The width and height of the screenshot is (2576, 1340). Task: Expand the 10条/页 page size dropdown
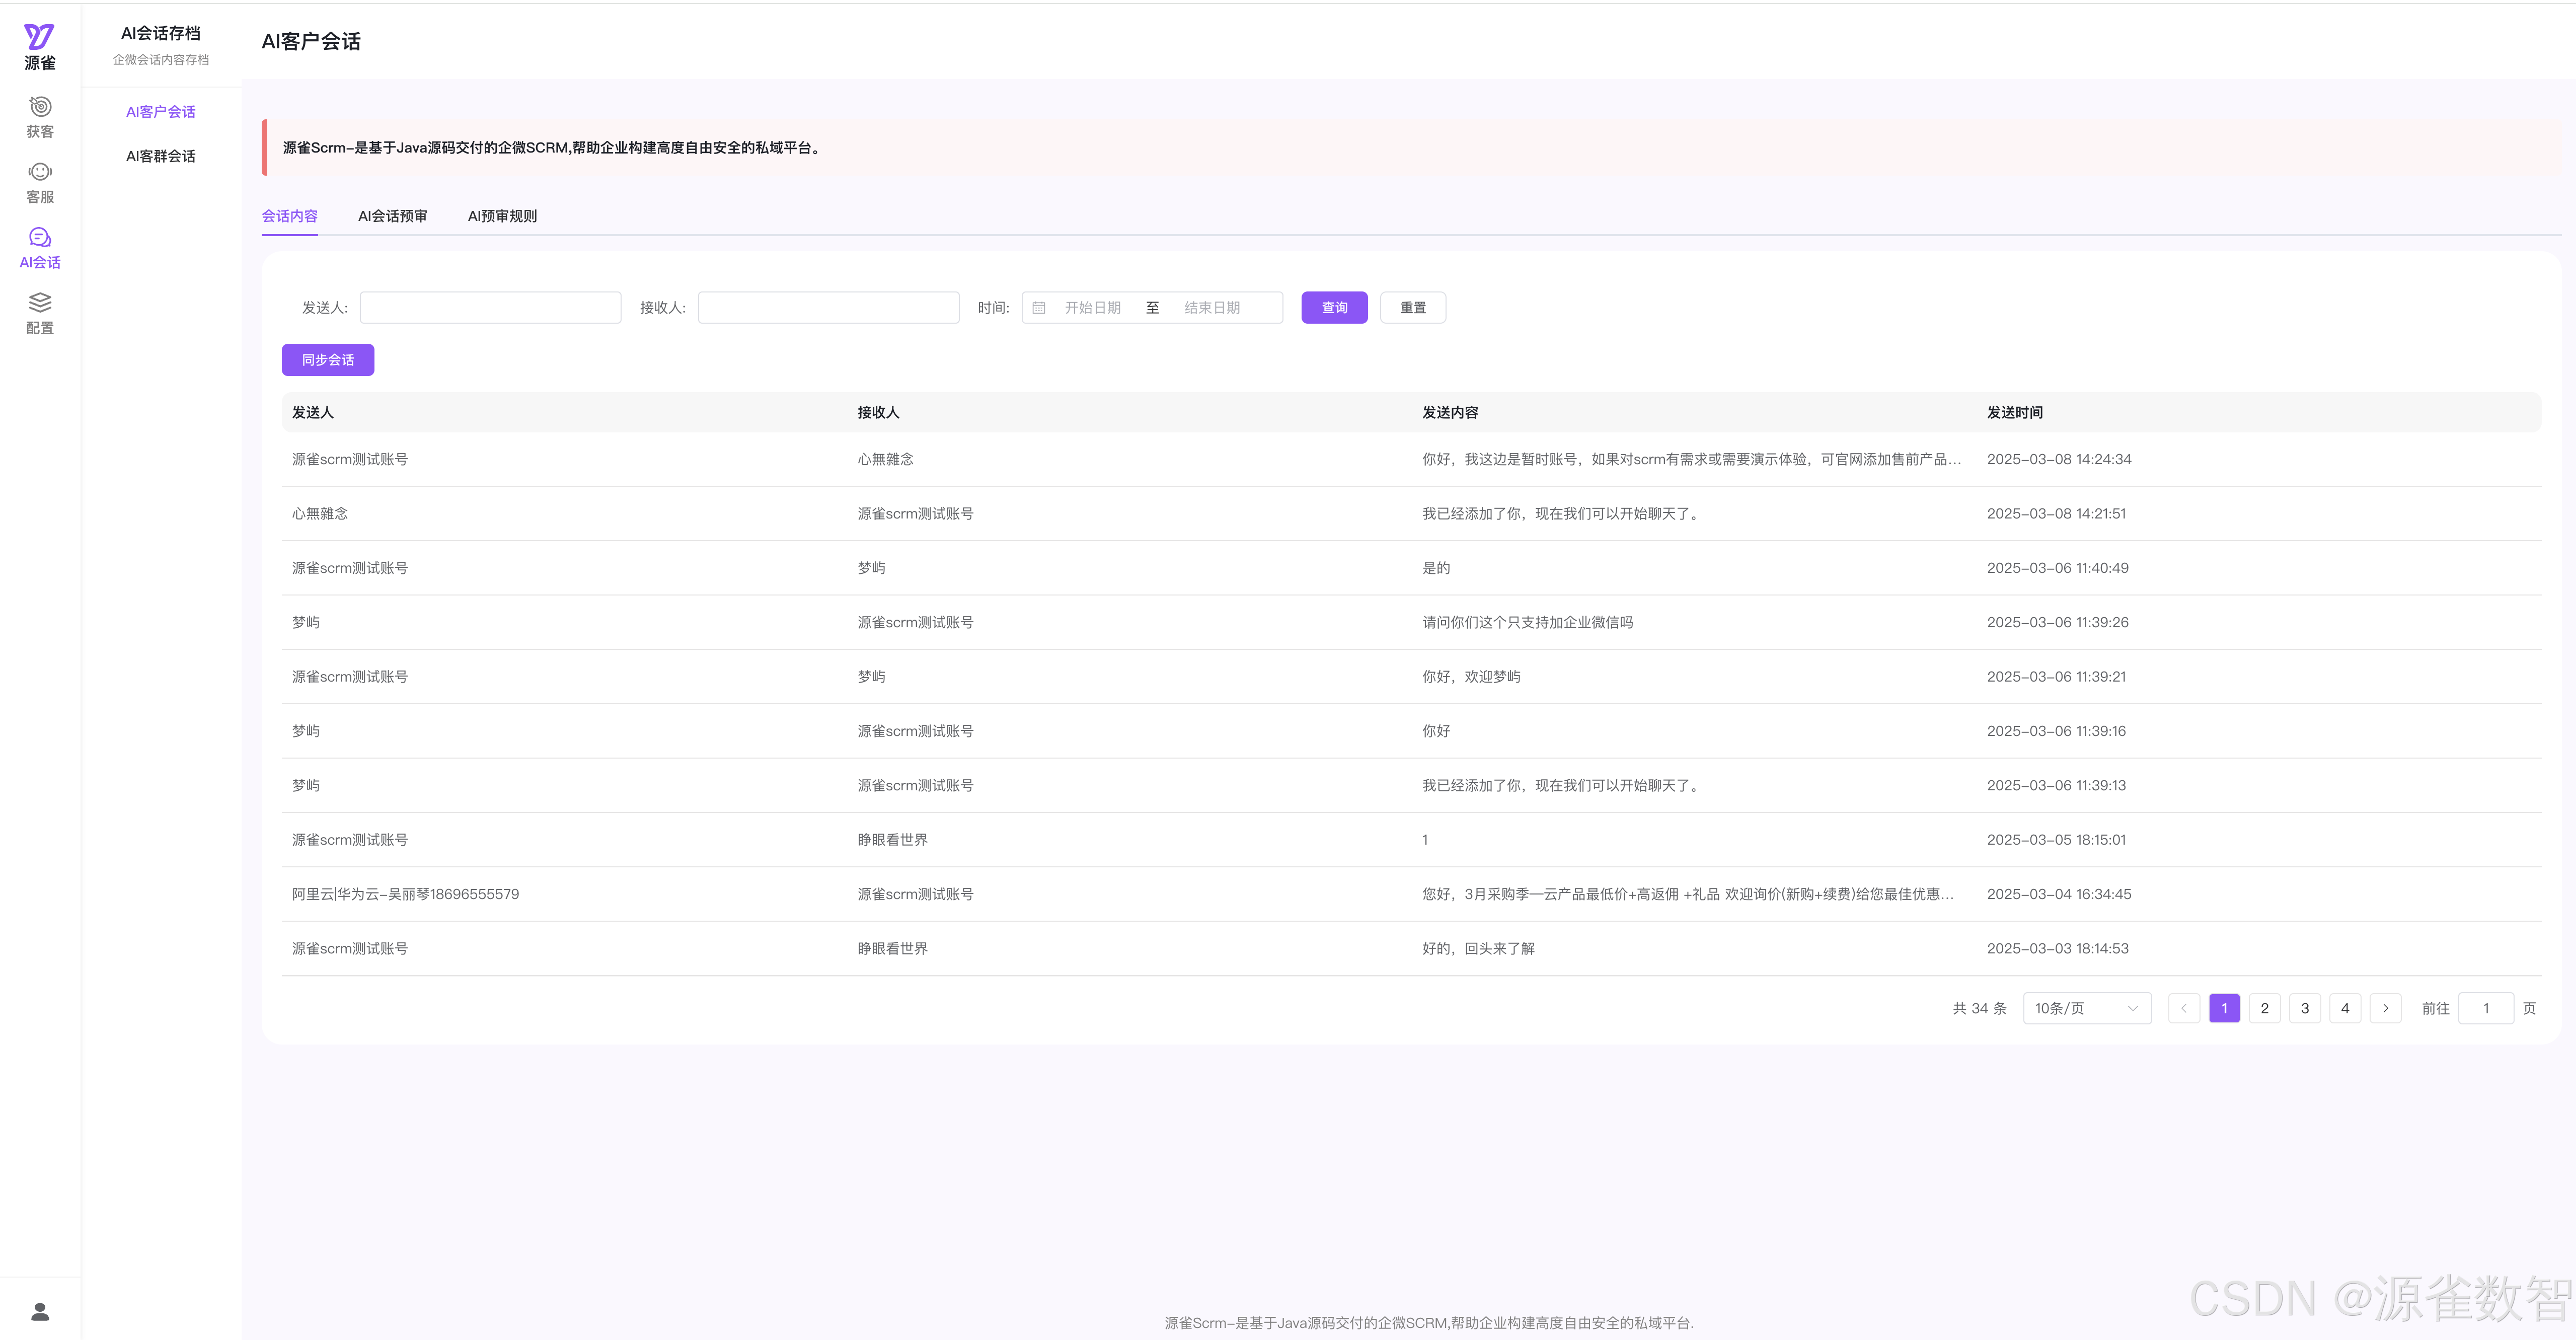[x=2086, y=1008]
